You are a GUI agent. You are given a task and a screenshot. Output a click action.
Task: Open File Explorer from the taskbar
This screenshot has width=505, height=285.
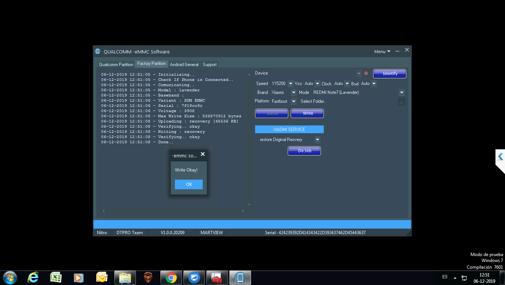click(125, 278)
